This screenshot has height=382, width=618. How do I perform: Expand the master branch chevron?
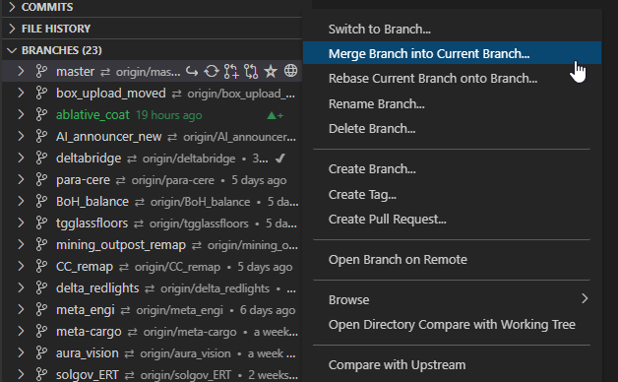click(21, 71)
